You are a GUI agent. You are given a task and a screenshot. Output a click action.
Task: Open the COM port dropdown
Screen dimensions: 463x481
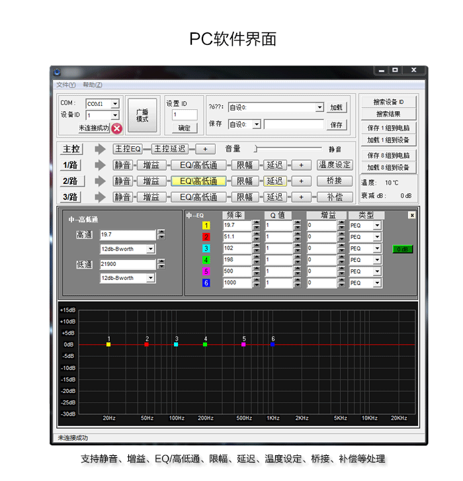115,104
